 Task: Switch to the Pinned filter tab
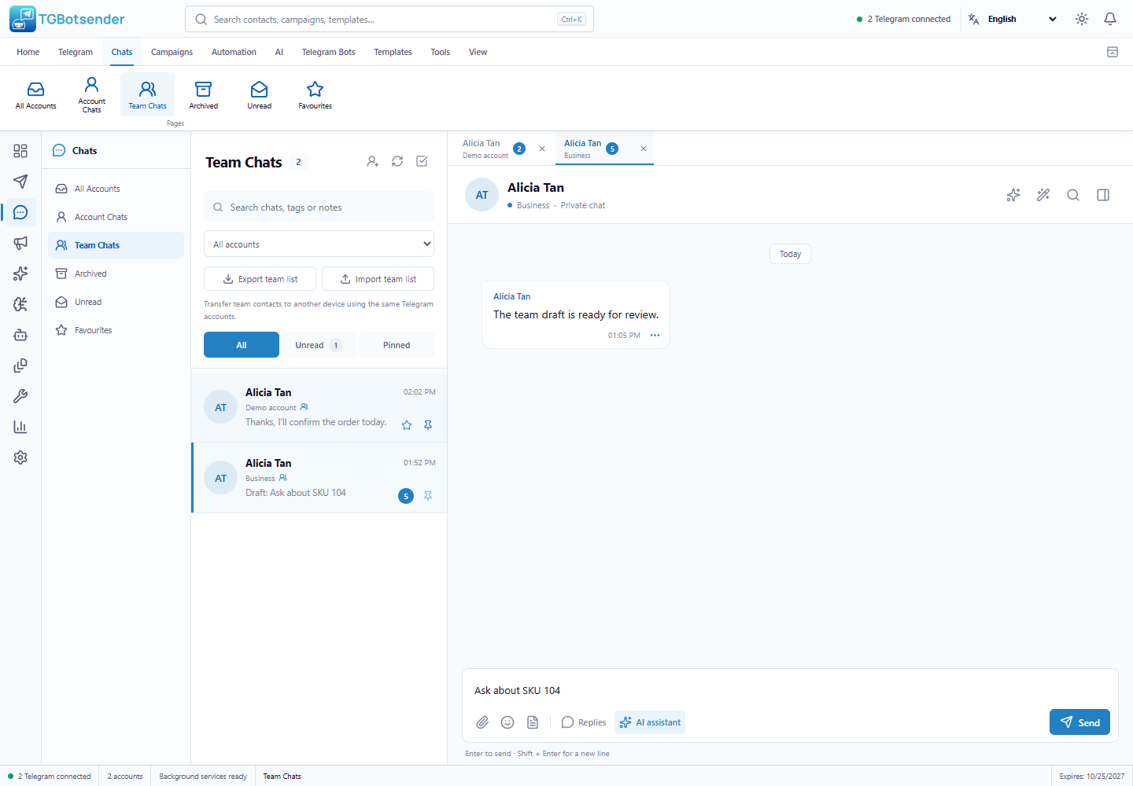tap(397, 345)
